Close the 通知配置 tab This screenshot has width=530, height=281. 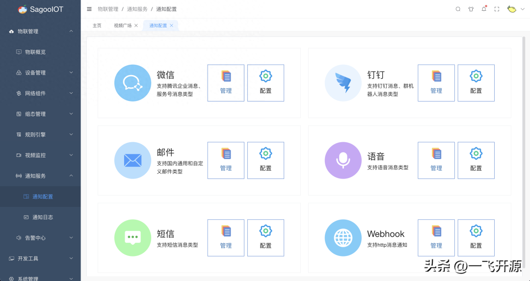coord(171,26)
